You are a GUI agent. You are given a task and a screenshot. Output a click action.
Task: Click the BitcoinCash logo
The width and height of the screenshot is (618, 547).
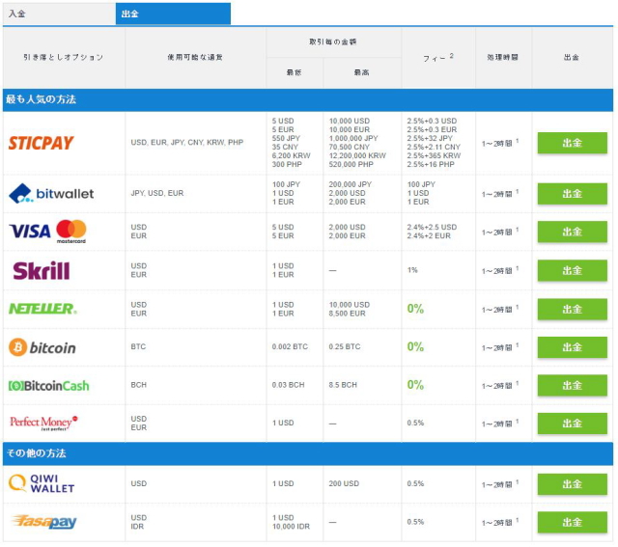49,386
